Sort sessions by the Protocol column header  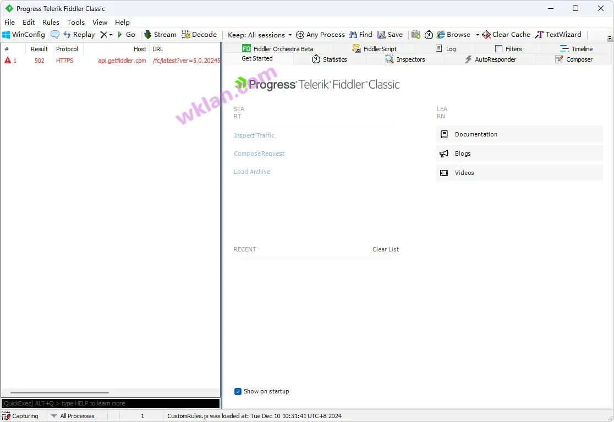[x=68, y=49]
